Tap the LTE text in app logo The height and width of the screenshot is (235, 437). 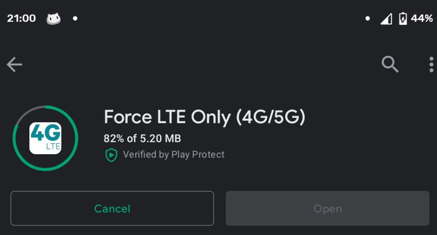(x=53, y=146)
